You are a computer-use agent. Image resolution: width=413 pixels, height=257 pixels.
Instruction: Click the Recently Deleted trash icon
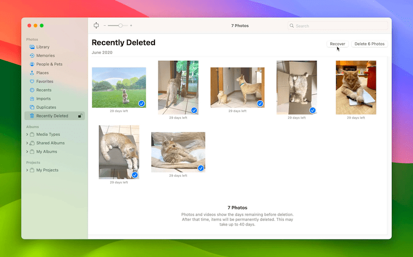click(x=32, y=116)
